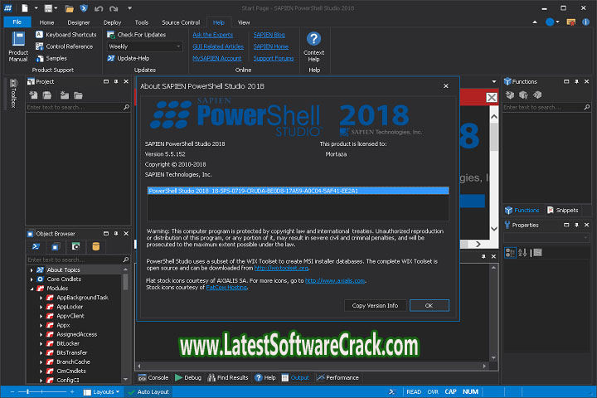Screen dimensions: 597x398
Task: Switch to the Performance tab
Action: [337, 378]
